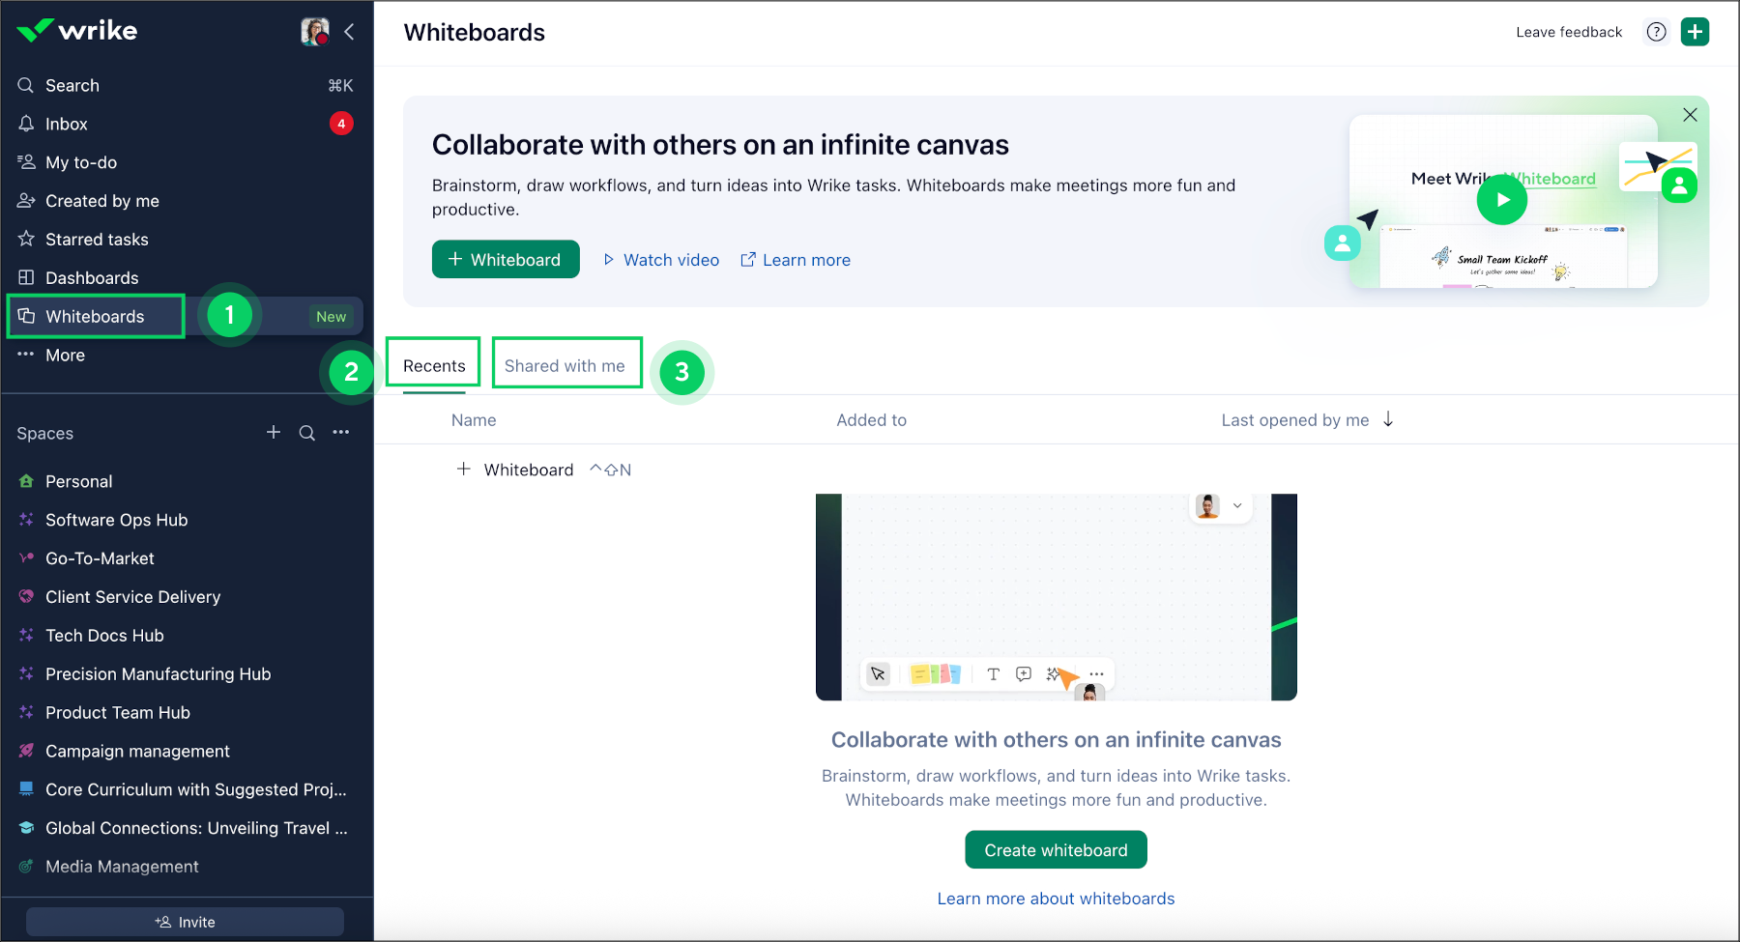Switch to the Recents tab
This screenshot has height=942, width=1740.
click(434, 366)
